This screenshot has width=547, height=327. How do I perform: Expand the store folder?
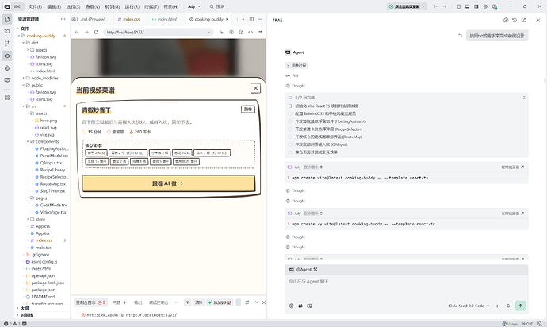pyautogui.click(x=28, y=219)
